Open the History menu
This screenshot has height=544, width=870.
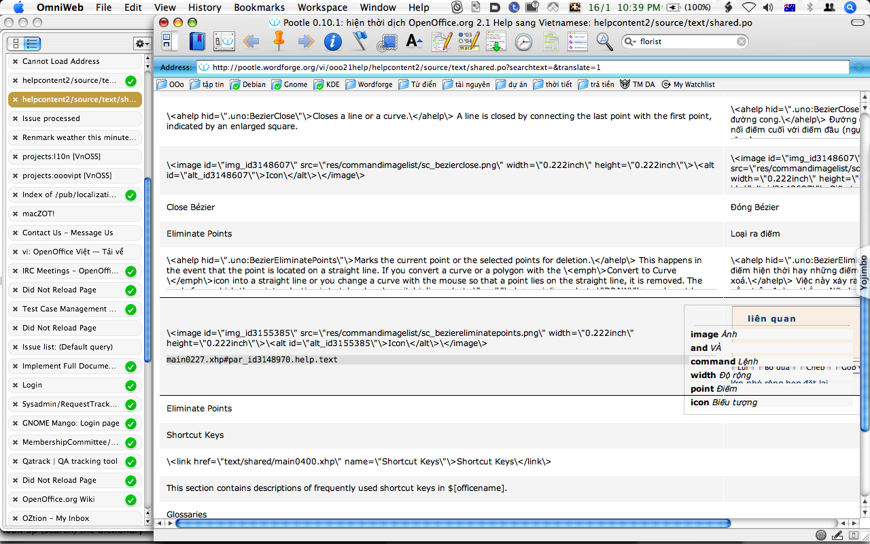(x=205, y=7)
